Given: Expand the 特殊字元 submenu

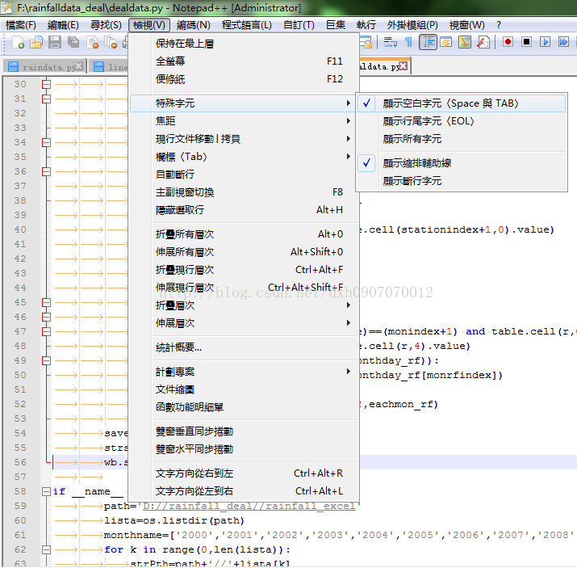Looking at the screenshot, I should click(244, 103).
